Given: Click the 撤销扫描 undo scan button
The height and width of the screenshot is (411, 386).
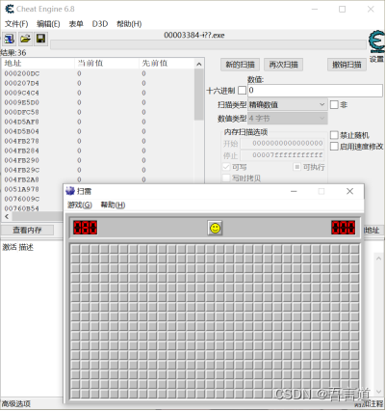Looking at the screenshot, I should coord(347,65).
